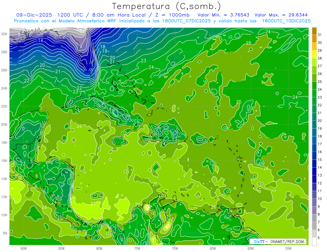Pick the lime colorbar segment between 27 and 28
Screen dimensions: 327x252
tap(314, 62)
